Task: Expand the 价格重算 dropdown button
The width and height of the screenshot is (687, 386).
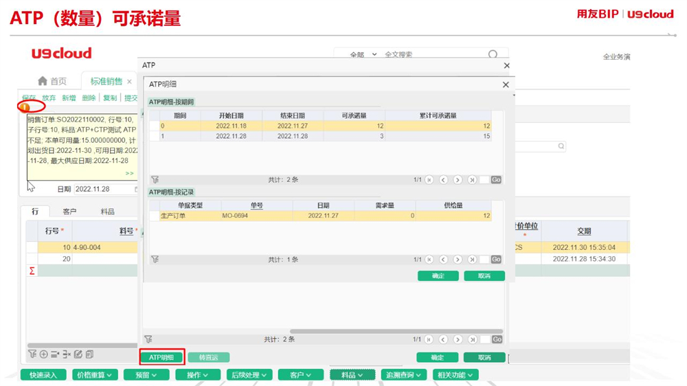Action: click(95, 374)
